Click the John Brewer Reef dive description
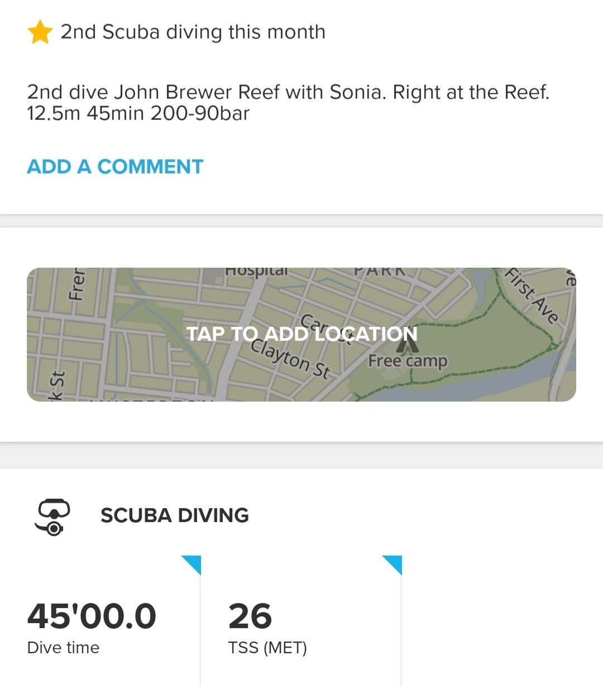This screenshot has width=603, height=694. pyautogui.click(x=288, y=102)
